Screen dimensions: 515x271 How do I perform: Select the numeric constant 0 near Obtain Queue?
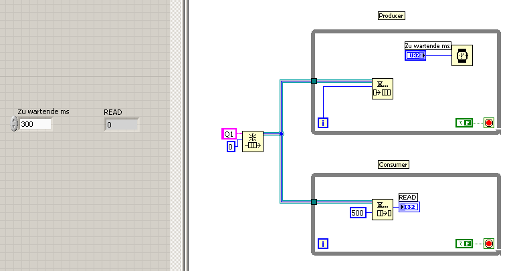click(x=231, y=146)
